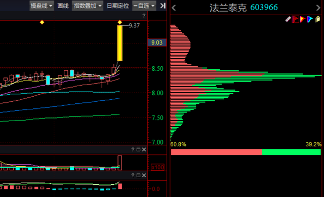Viewport: 324px width, 197px height.
Task: Click the blue-cyan triangle icon
Action: point(310,19)
